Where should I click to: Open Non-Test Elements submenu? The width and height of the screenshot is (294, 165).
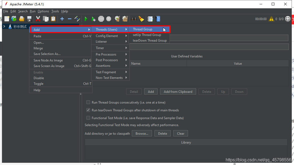coord(110,78)
